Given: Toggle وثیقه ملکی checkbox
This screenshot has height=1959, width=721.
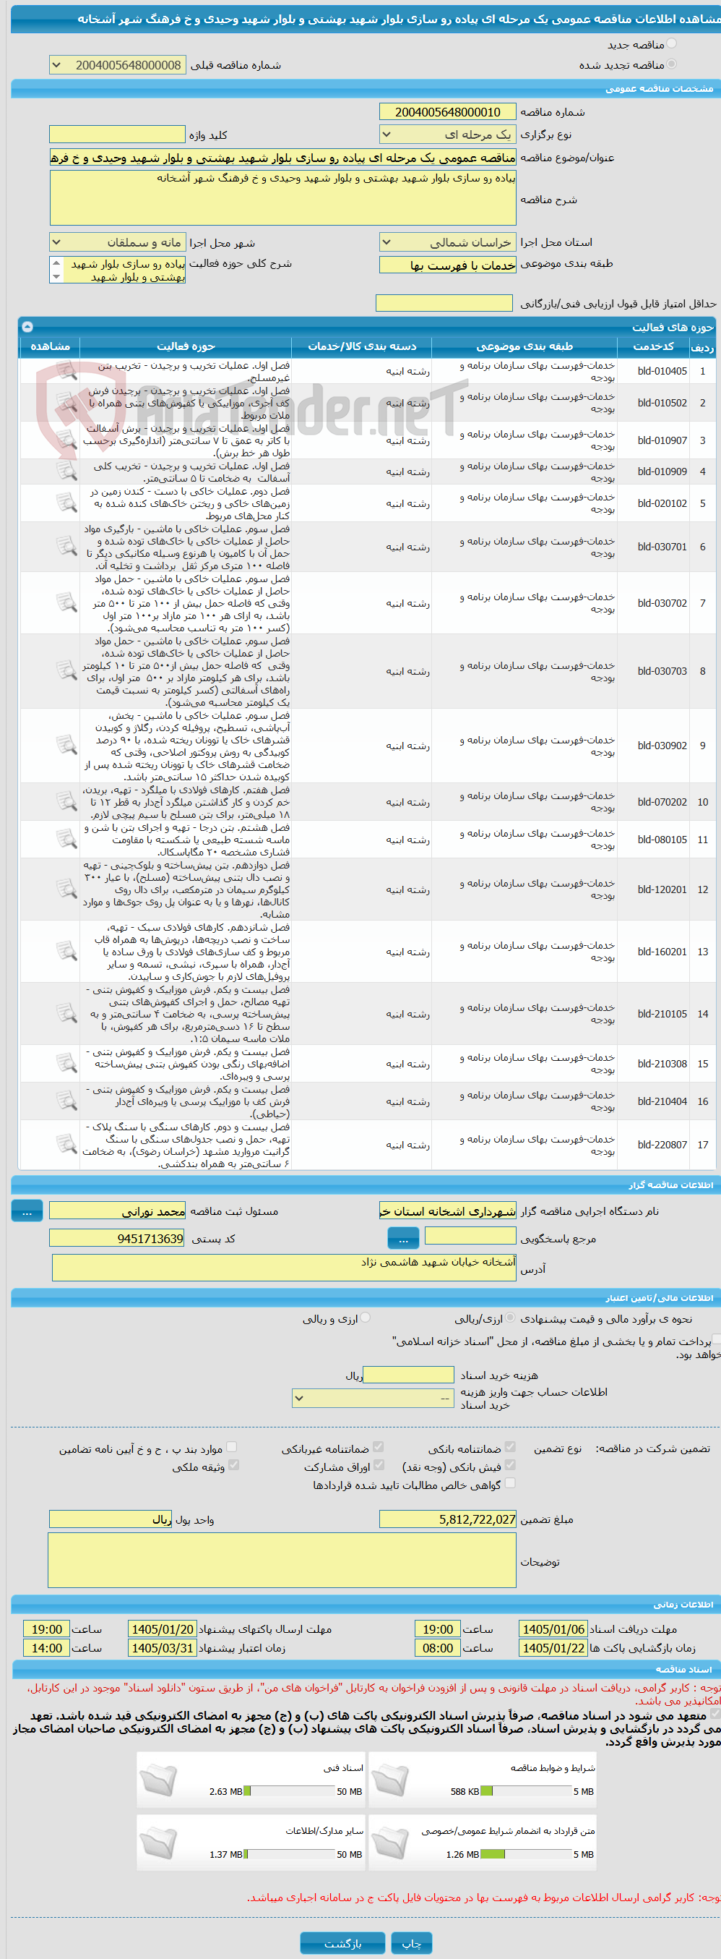Looking at the screenshot, I should coord(233,1464).
